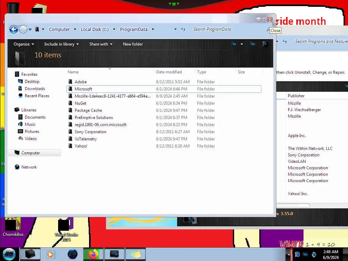Select Local Disk (C:) breadcrumb
This screenshot has width=348, height=261.
(94, 29)
